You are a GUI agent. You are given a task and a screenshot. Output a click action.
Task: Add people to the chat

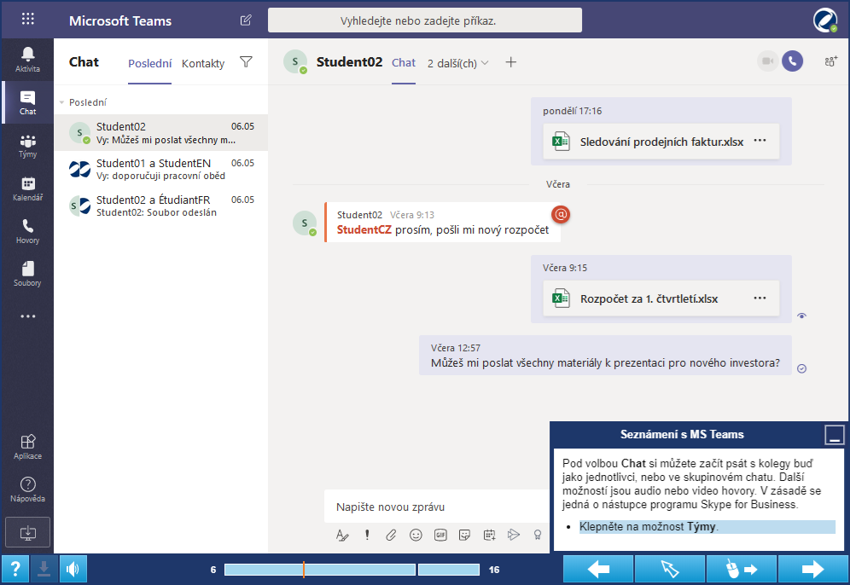[x=830, y=61]
